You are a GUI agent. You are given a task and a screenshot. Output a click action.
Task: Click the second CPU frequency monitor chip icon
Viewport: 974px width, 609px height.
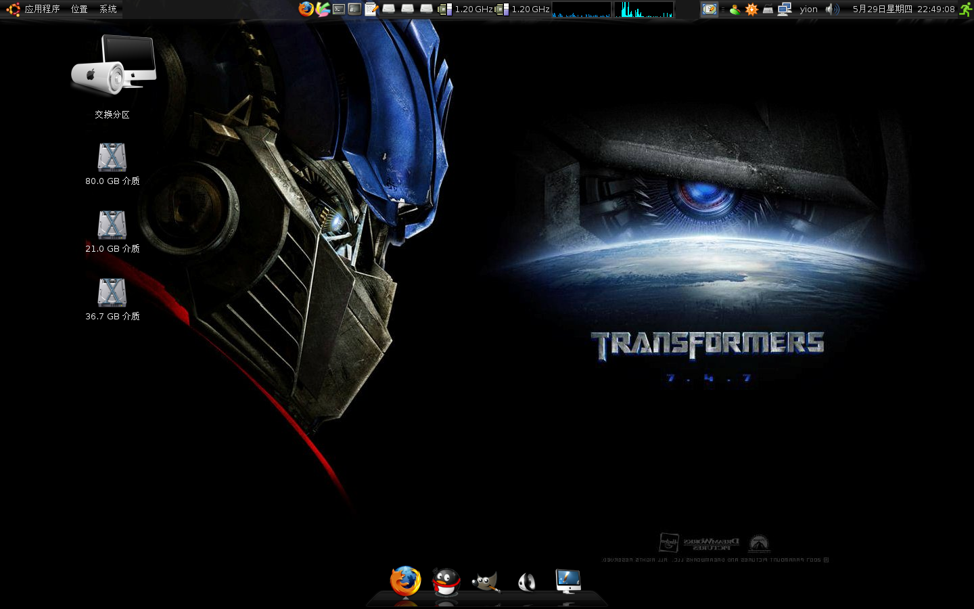(x=501, y=9)
